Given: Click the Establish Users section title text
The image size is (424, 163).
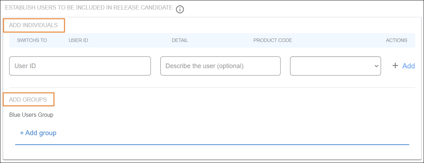Looking at the screenshot, I should (x=89, y=7).
